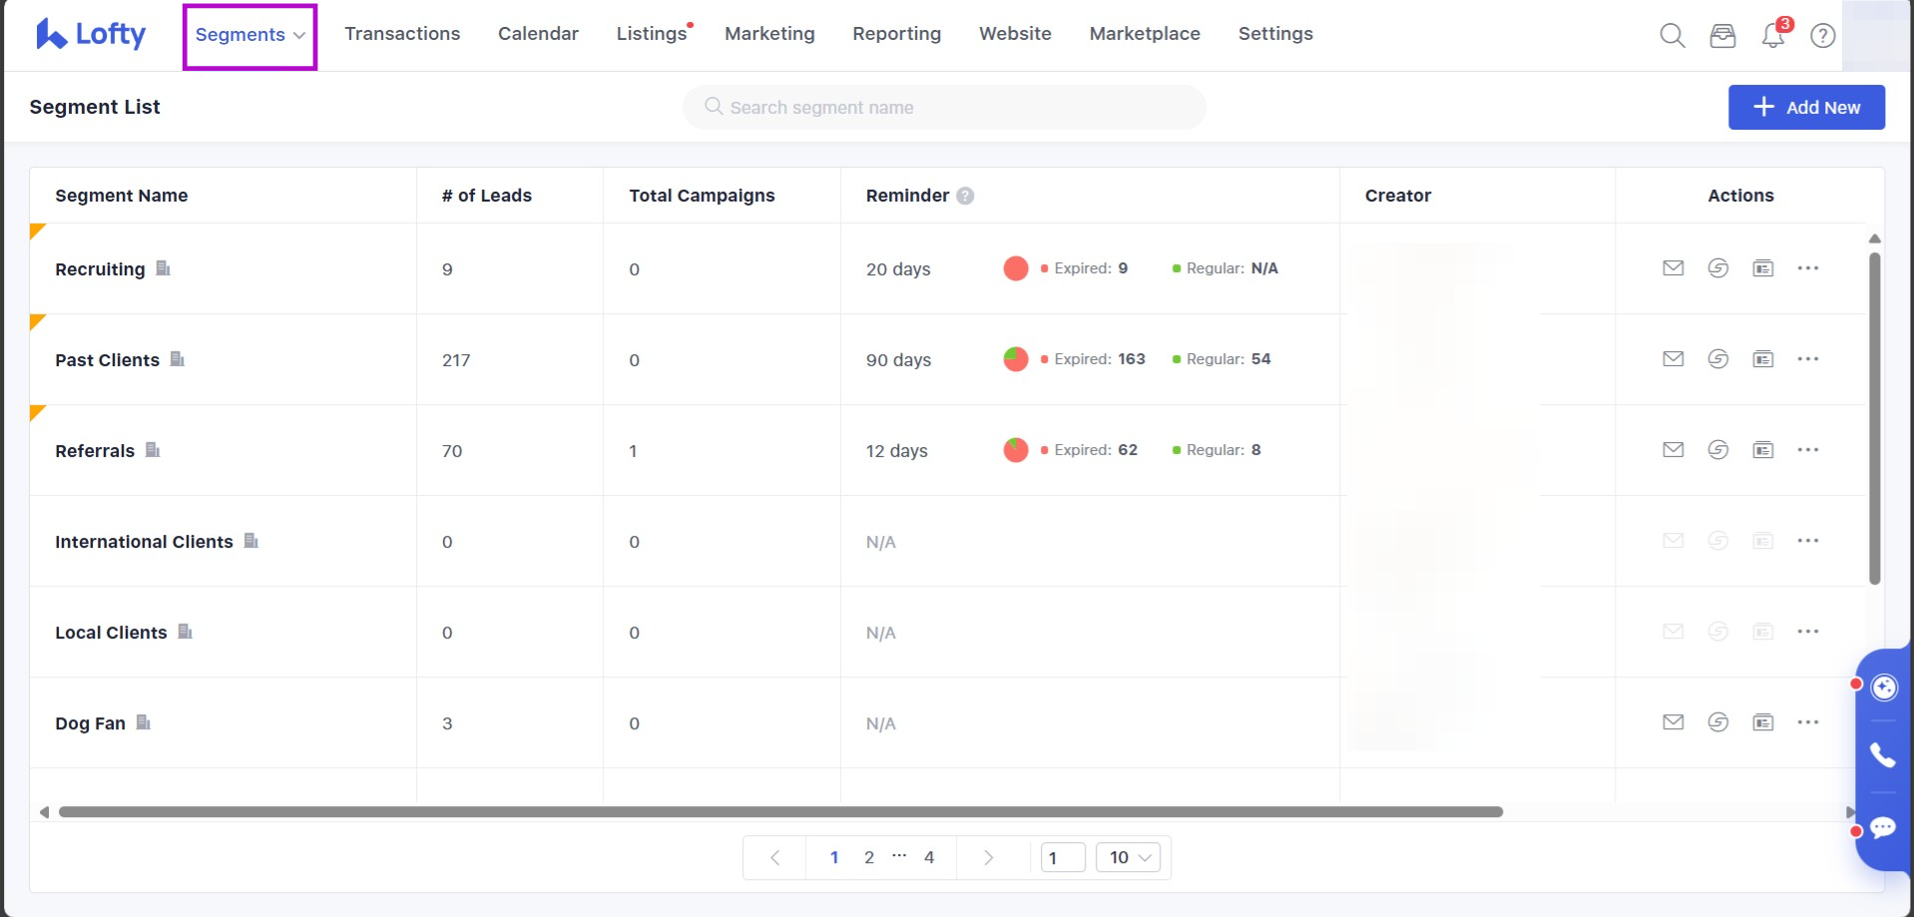1914x917 pixels.
Task: Click the phone dialer icon on side widget
Action: 1882,755
